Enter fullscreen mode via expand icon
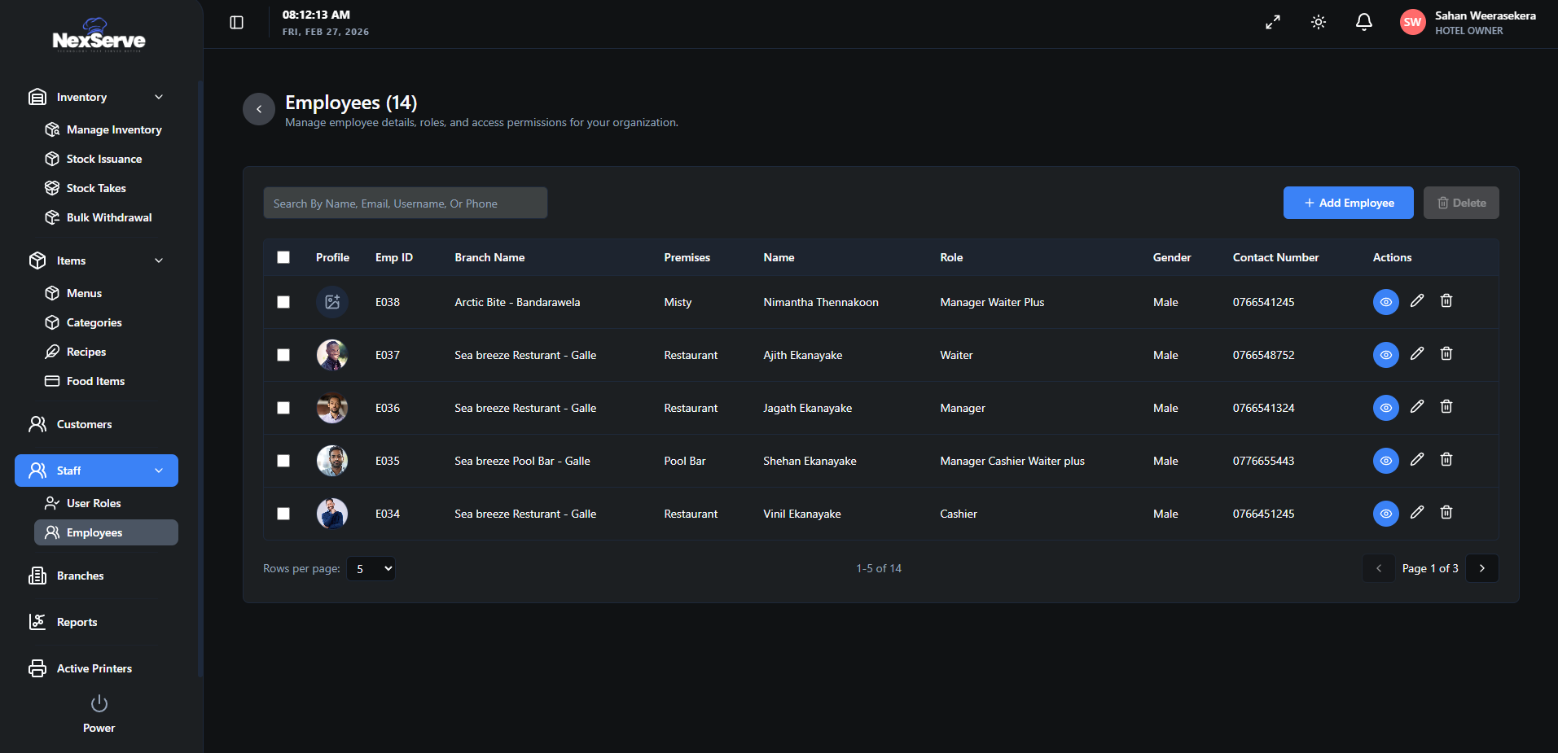Image resolution: width=1558 pixels, height=753 pixels. point(1272,23)
